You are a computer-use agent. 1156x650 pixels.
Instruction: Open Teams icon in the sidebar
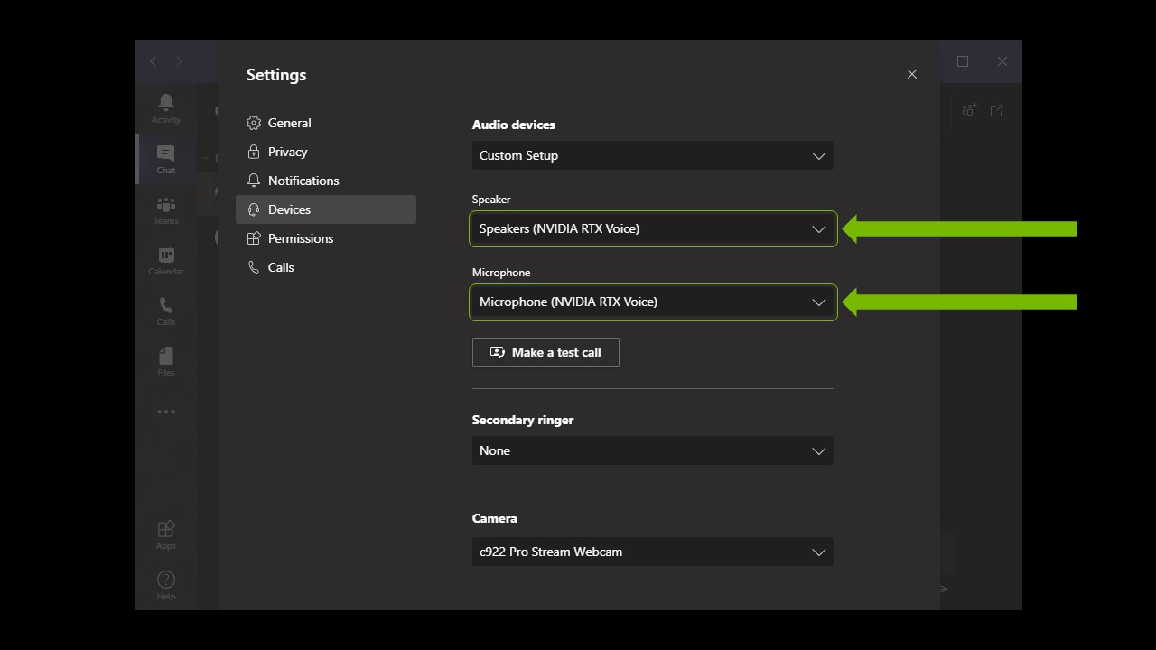[x=166, y=209]
